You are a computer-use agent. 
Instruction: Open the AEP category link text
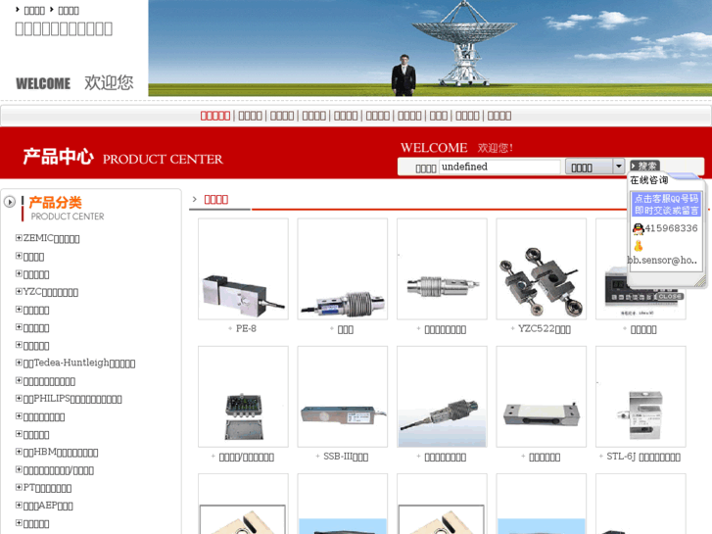click(48, 506)
